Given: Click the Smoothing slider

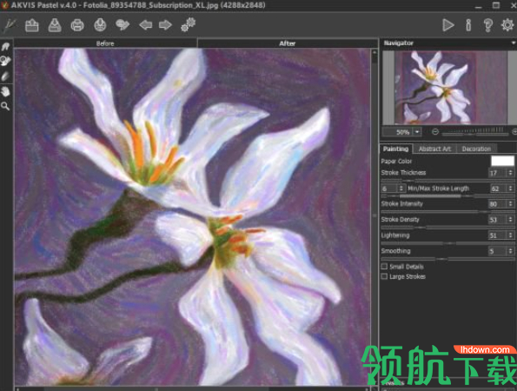Looking at the screenshot, I should click(447, 259).
